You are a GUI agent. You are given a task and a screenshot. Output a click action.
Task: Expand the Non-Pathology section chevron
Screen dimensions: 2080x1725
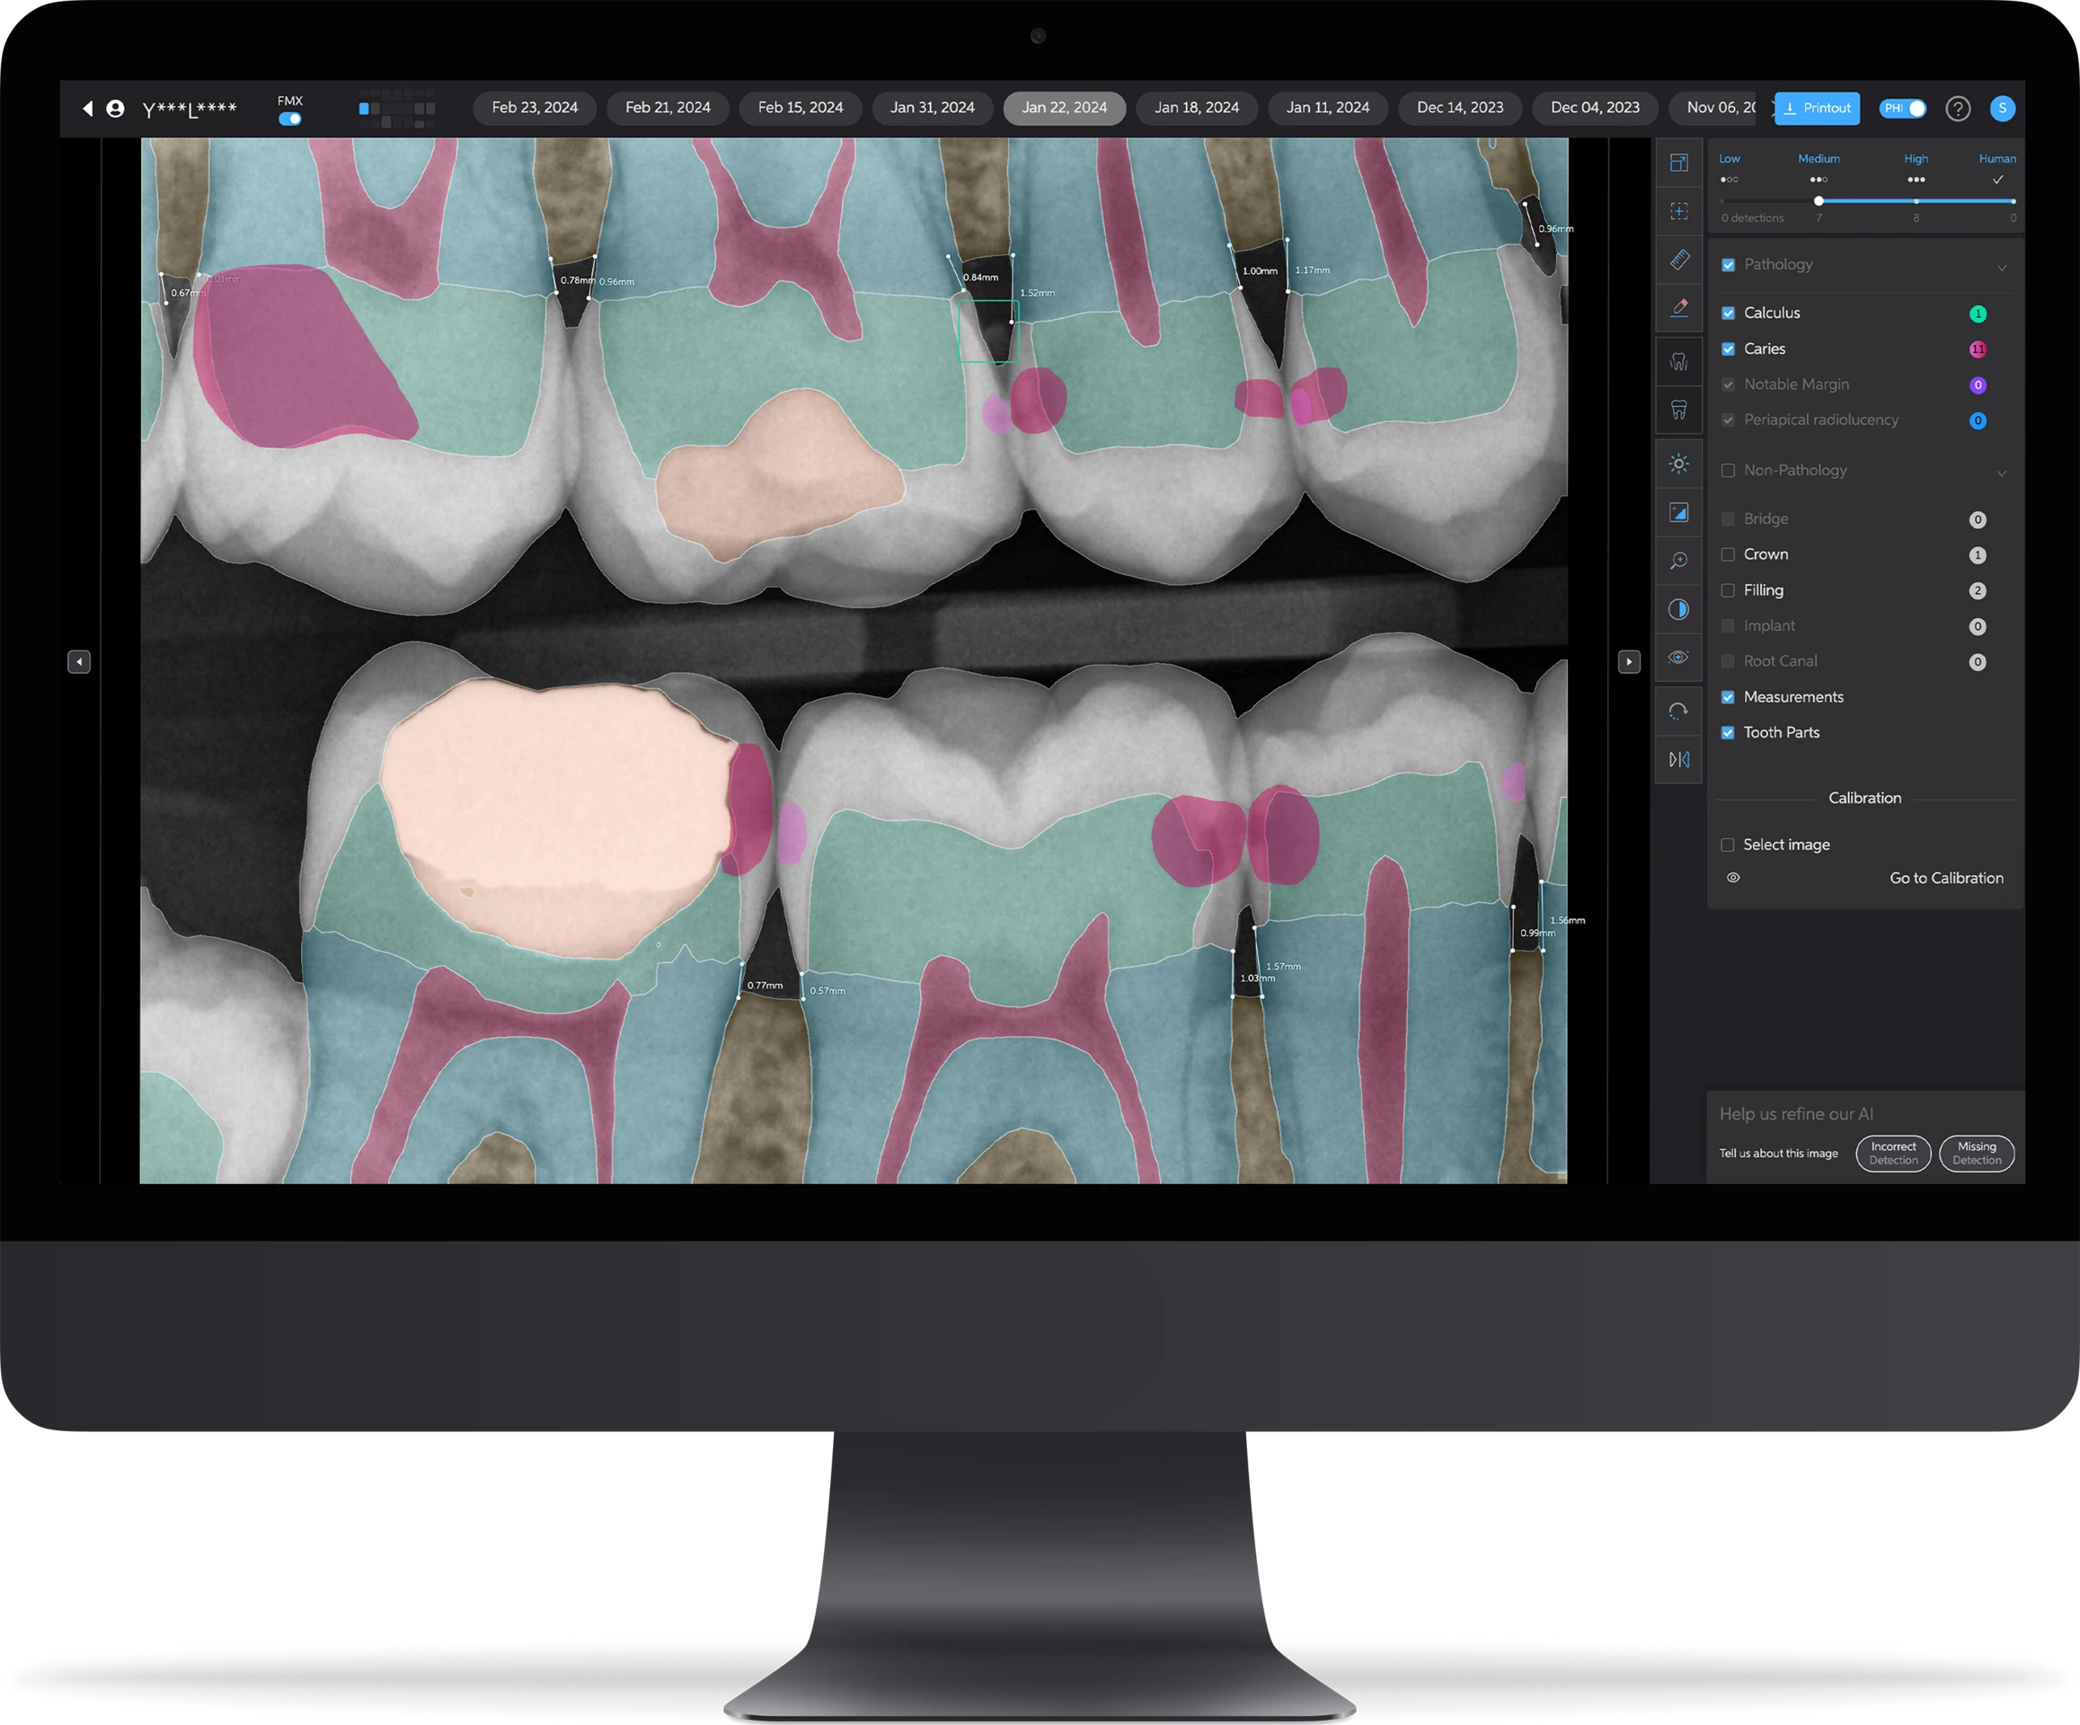coord(2002,473)
